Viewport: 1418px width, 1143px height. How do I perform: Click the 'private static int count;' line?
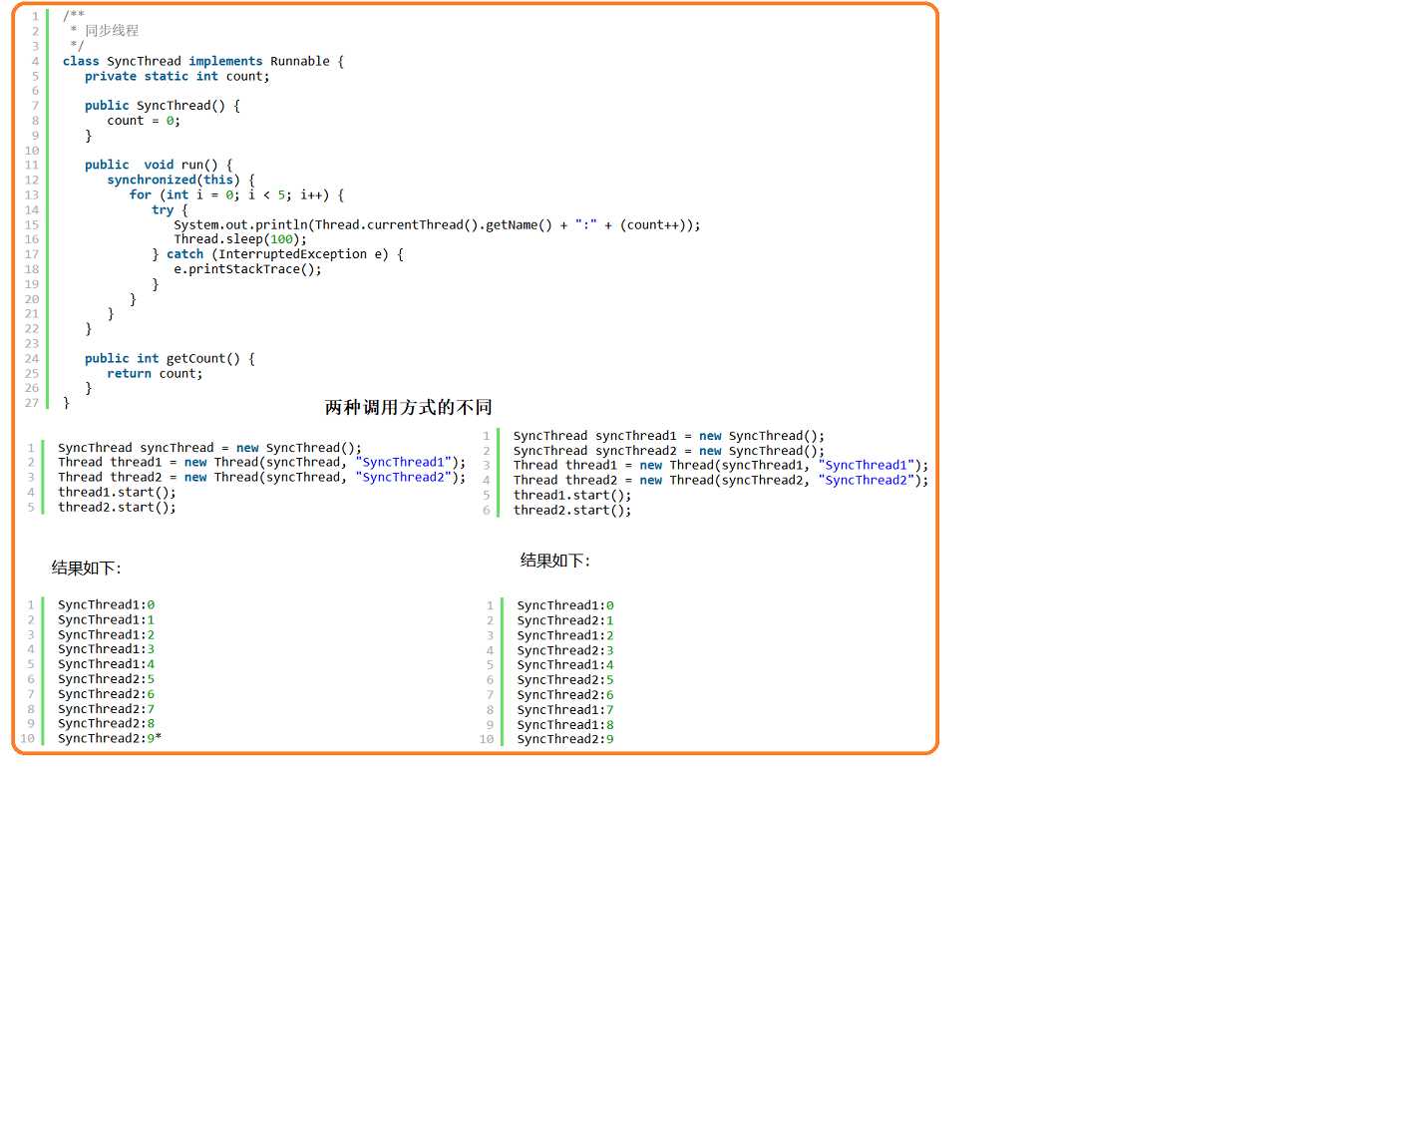point(177,76)
